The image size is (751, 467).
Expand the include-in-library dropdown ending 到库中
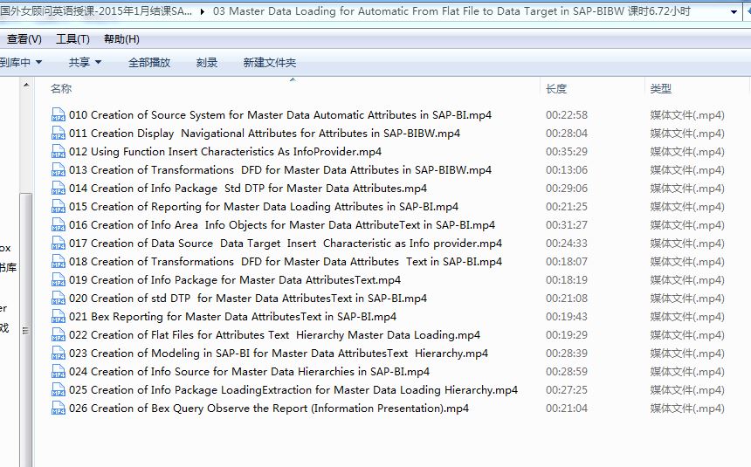21,62
